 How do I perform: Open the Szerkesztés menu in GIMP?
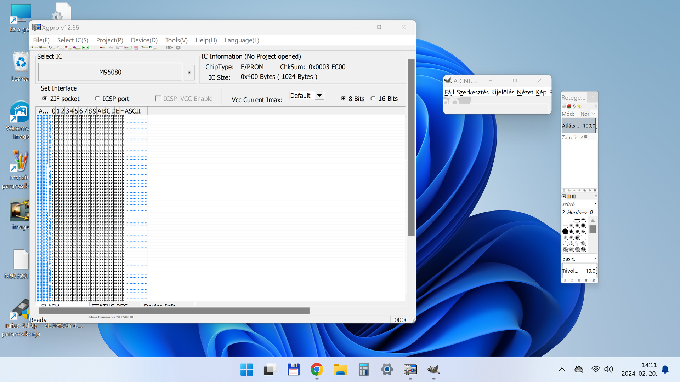tap(472, 92)
